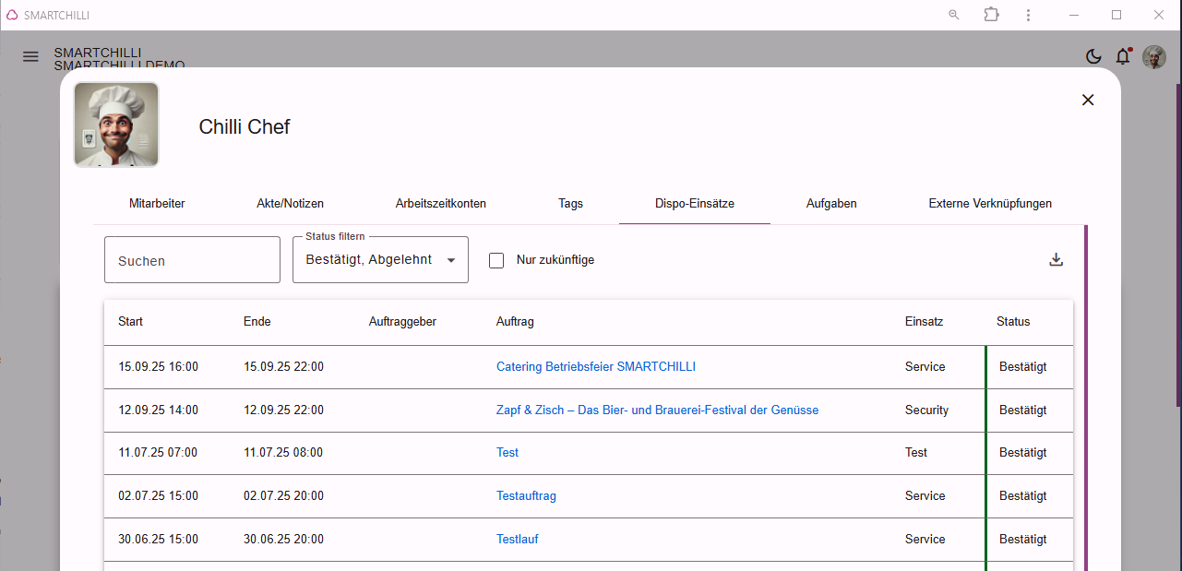The height and width of the screenshot is (571, 1182).
Task: Switch to the Mitarbeiter tab
Action: tap(157, 203)
